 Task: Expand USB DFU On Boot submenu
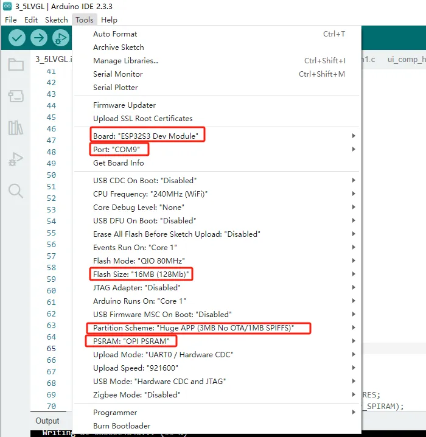tap(217, 221)
